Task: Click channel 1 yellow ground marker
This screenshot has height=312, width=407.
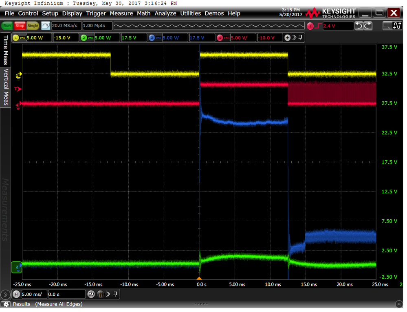Action: coord(18,76)
